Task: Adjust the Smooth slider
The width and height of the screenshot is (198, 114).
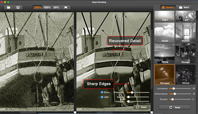Action: pyautogui.click(x=180, y=99)
